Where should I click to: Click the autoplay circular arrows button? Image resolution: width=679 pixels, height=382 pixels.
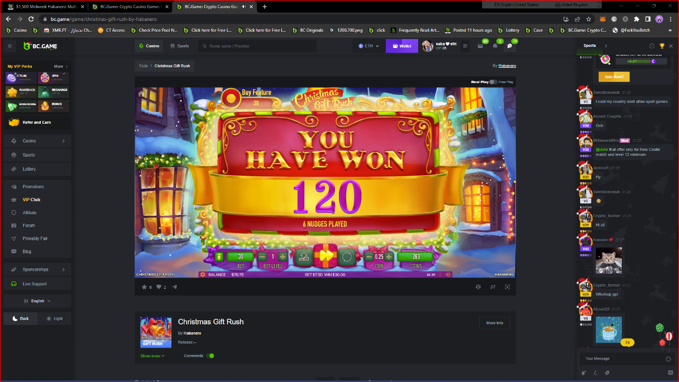coord(348,257)
